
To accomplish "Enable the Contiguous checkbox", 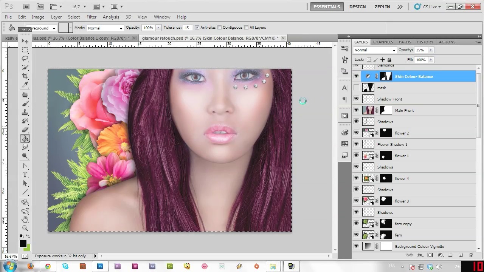I will (x=219, y=28).
